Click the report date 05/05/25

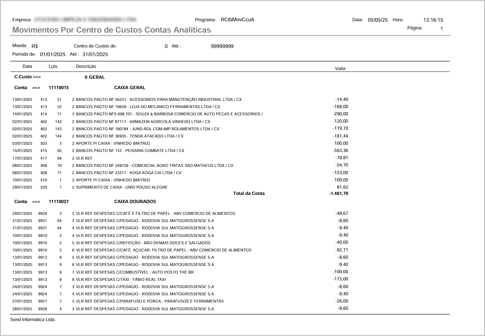click(x=378, y=20)
